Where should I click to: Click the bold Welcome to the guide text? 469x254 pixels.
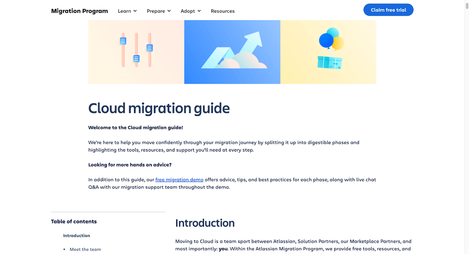coord(135,127)
